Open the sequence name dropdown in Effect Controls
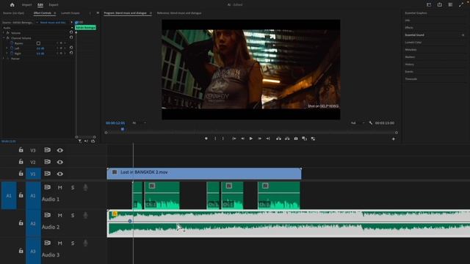This screenshot has height=264, width=470. pyautogui.click(x=37, y=23)
